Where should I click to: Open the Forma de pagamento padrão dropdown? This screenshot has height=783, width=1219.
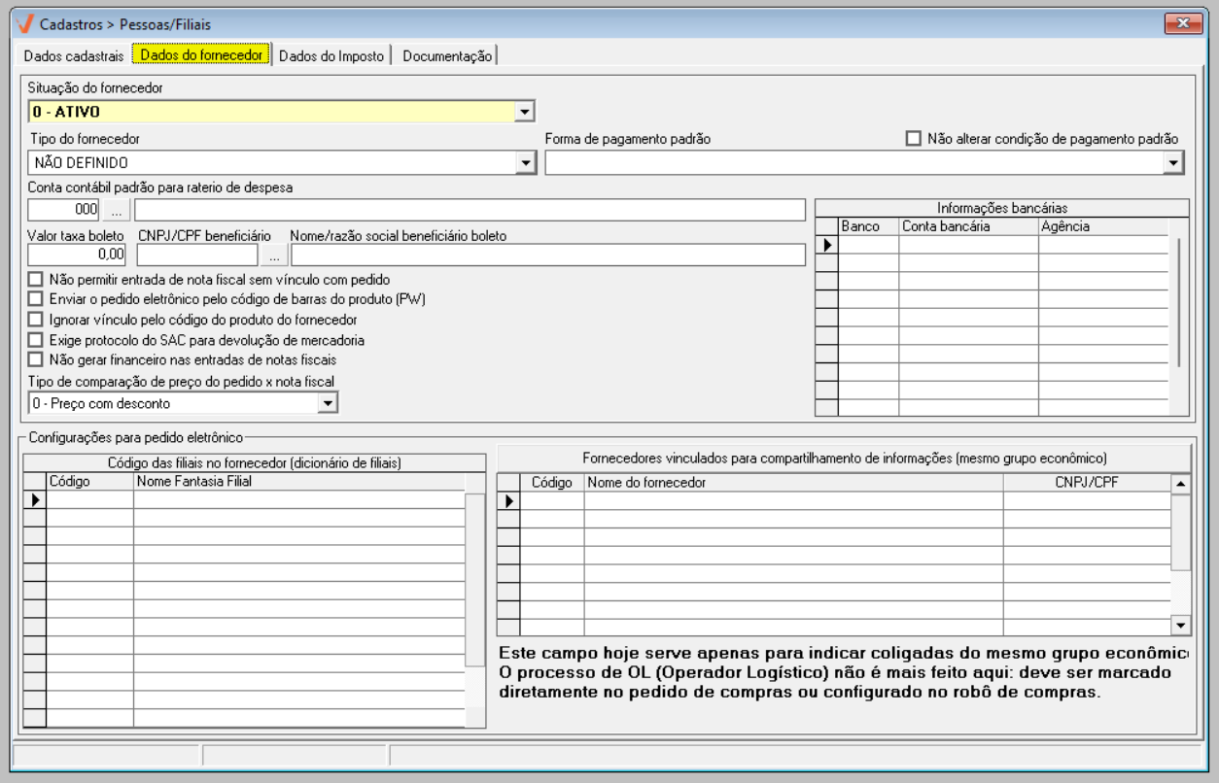point(1175,162)
